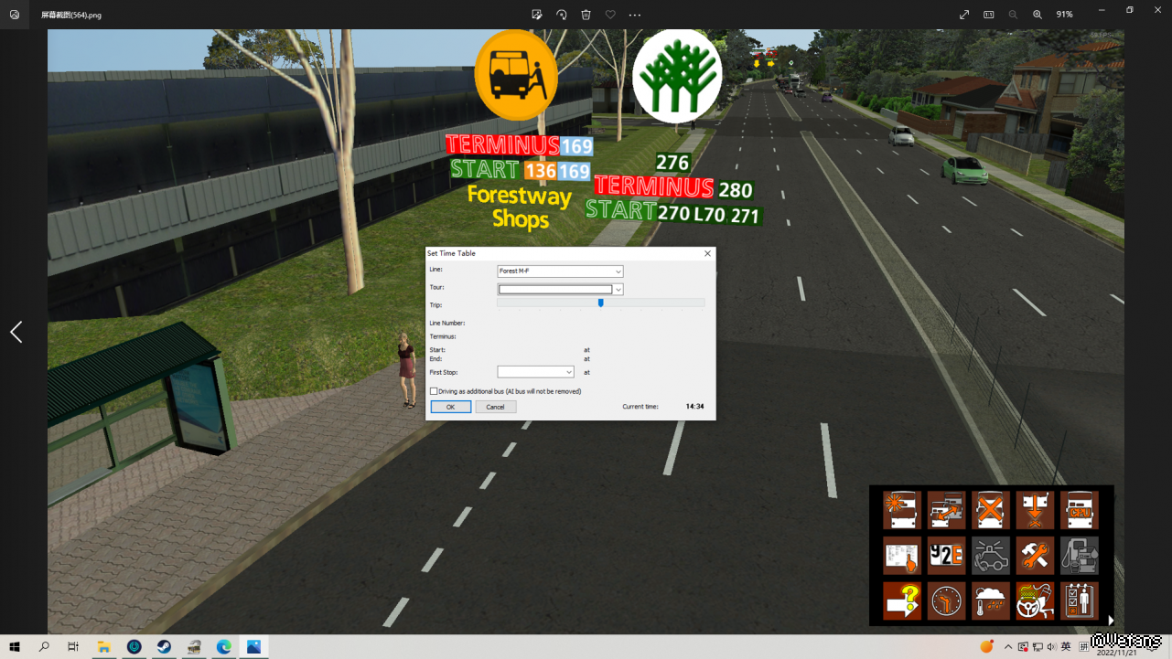Click the delete trash icon in Photos
Screen dimensions: 1172x659
point(586,15)
